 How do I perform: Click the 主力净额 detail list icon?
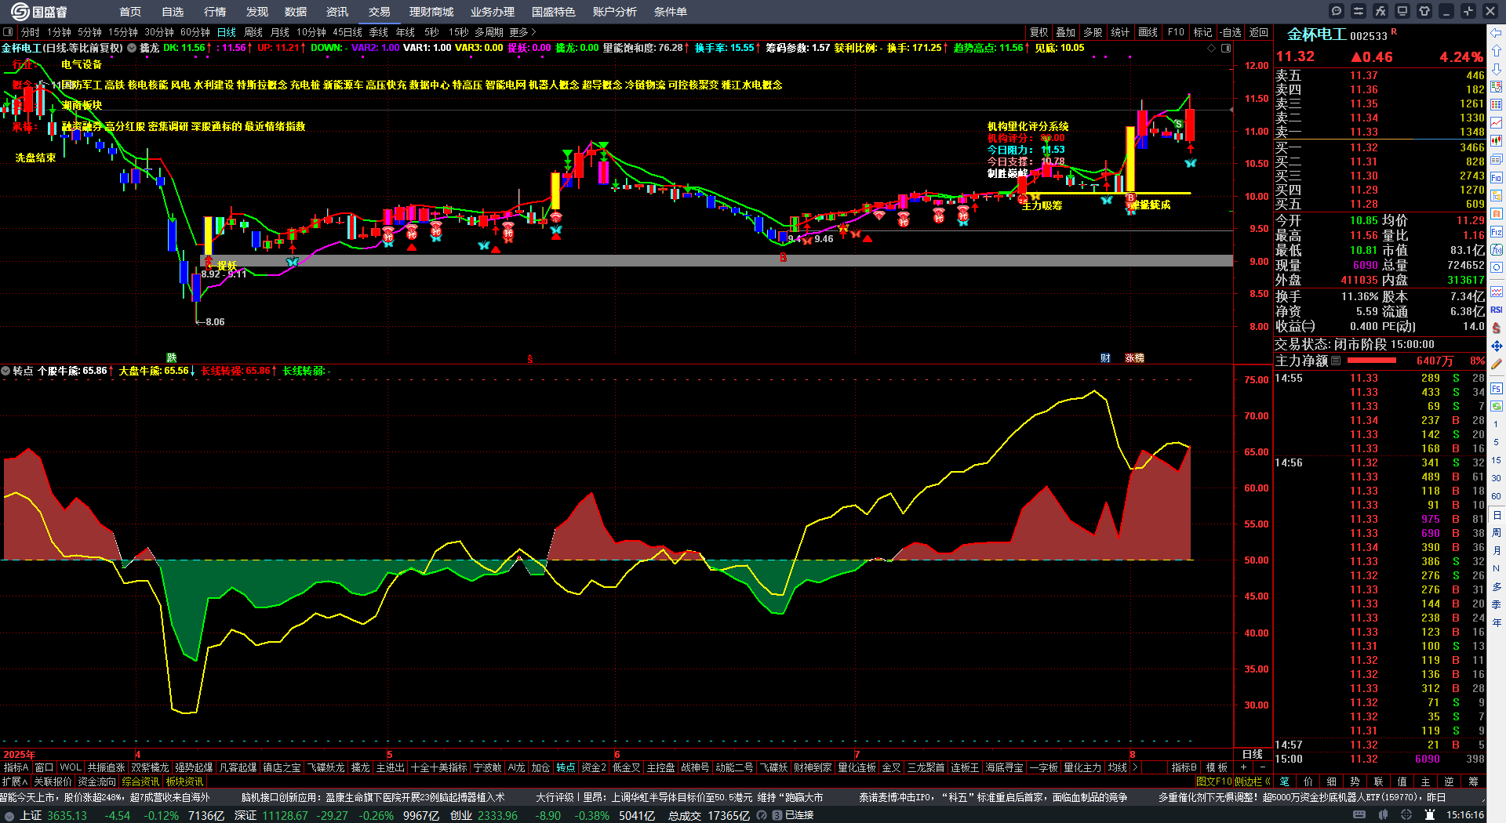1336,361
